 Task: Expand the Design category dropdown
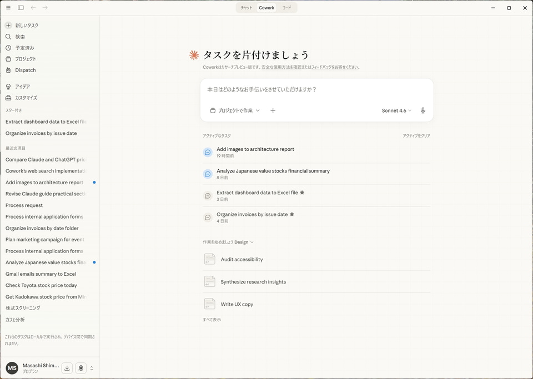pyautogui.click(x=244, y=242)
